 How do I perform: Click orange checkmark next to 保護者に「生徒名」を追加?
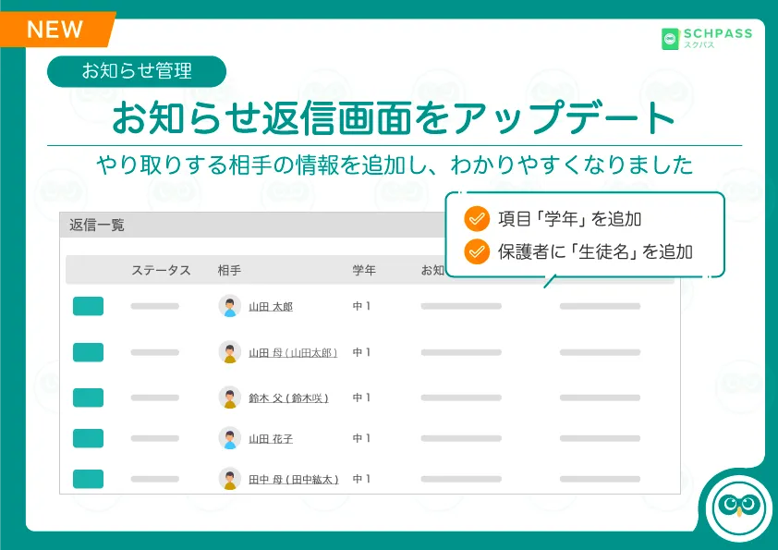click(x=477, y=251)
